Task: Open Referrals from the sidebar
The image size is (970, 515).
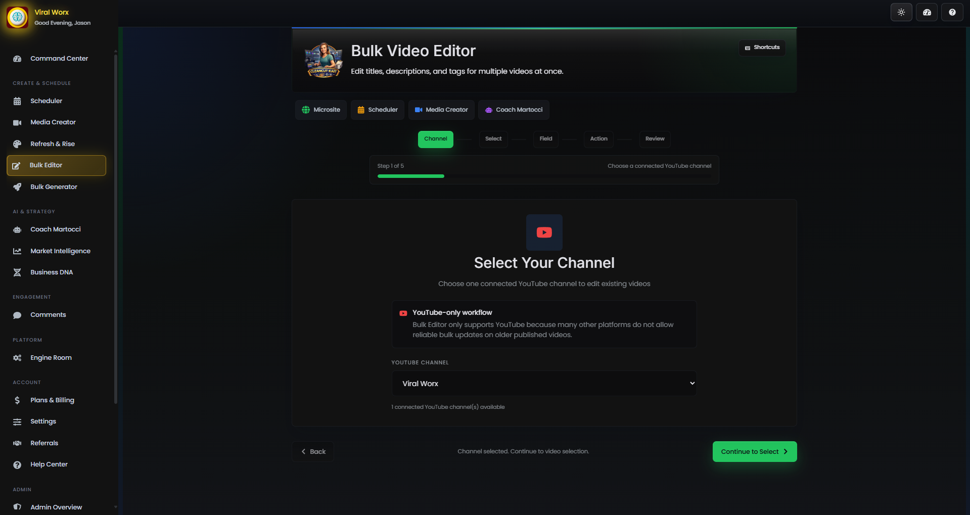Action: [x=57, y=443]
